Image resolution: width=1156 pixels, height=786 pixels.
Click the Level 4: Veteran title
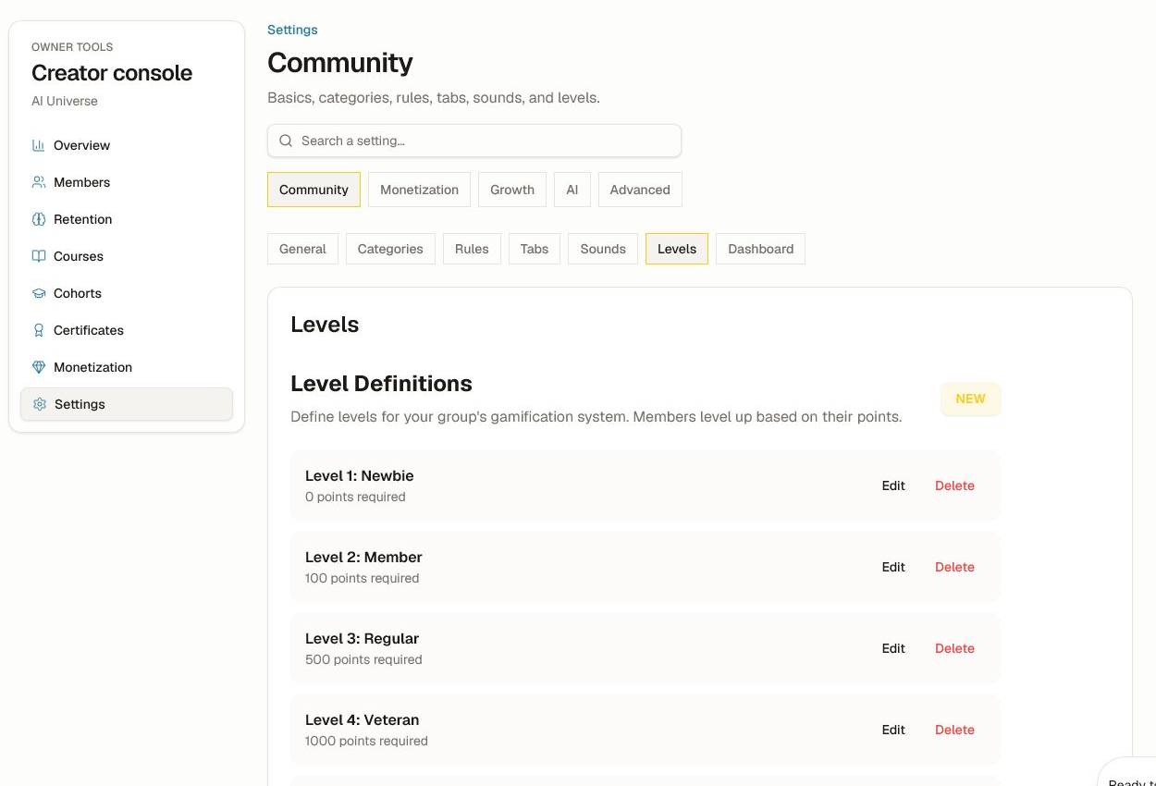(362, 719)
